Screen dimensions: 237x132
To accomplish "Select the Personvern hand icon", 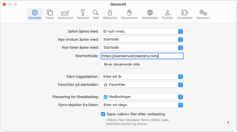I will [x=130, y=12].
